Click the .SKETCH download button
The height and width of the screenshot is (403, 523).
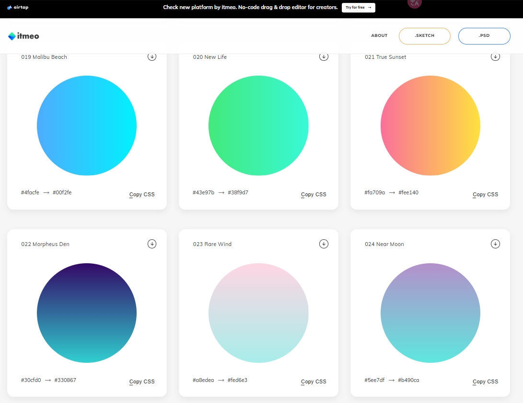[425, 36]
